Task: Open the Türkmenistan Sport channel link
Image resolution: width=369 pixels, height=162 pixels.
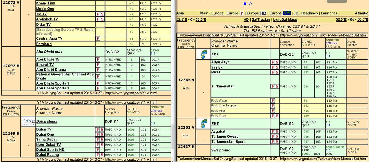Action: point(228,142)
